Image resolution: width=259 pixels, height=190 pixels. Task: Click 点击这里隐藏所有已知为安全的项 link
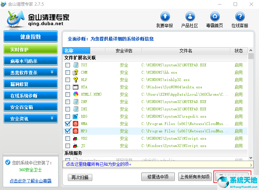point(99,164)
